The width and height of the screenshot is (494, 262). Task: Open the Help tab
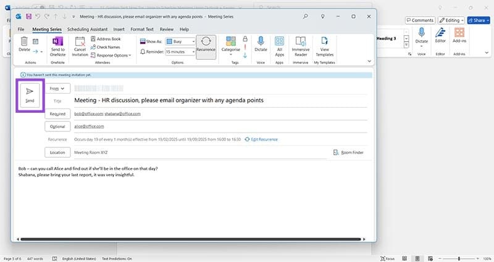(x=184, y=29)
